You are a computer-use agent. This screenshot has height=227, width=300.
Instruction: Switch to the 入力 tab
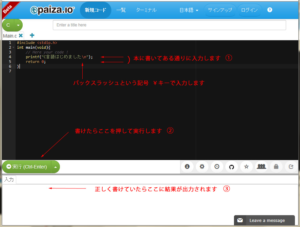coord(9,179)
